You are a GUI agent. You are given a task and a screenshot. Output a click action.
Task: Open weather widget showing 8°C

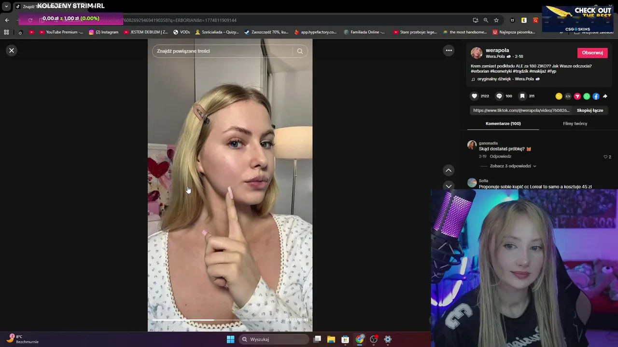click(23, 339)
